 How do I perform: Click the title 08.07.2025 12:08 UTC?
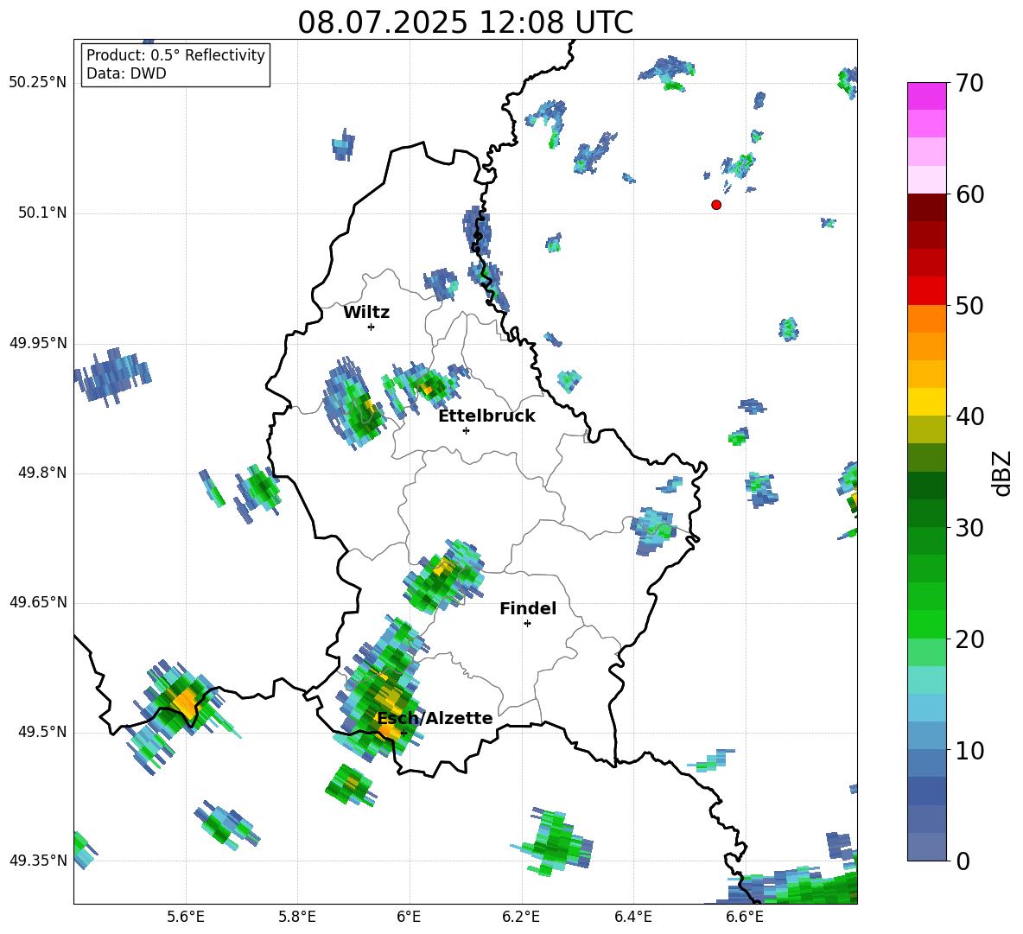[465, 22]
